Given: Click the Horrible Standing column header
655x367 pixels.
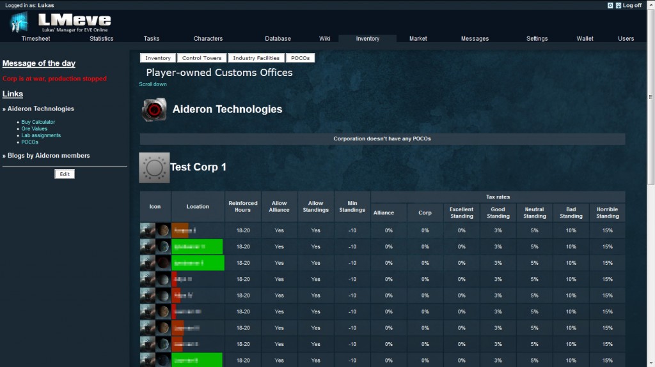Looking at the screenshot, I should [x=608, y=213].
